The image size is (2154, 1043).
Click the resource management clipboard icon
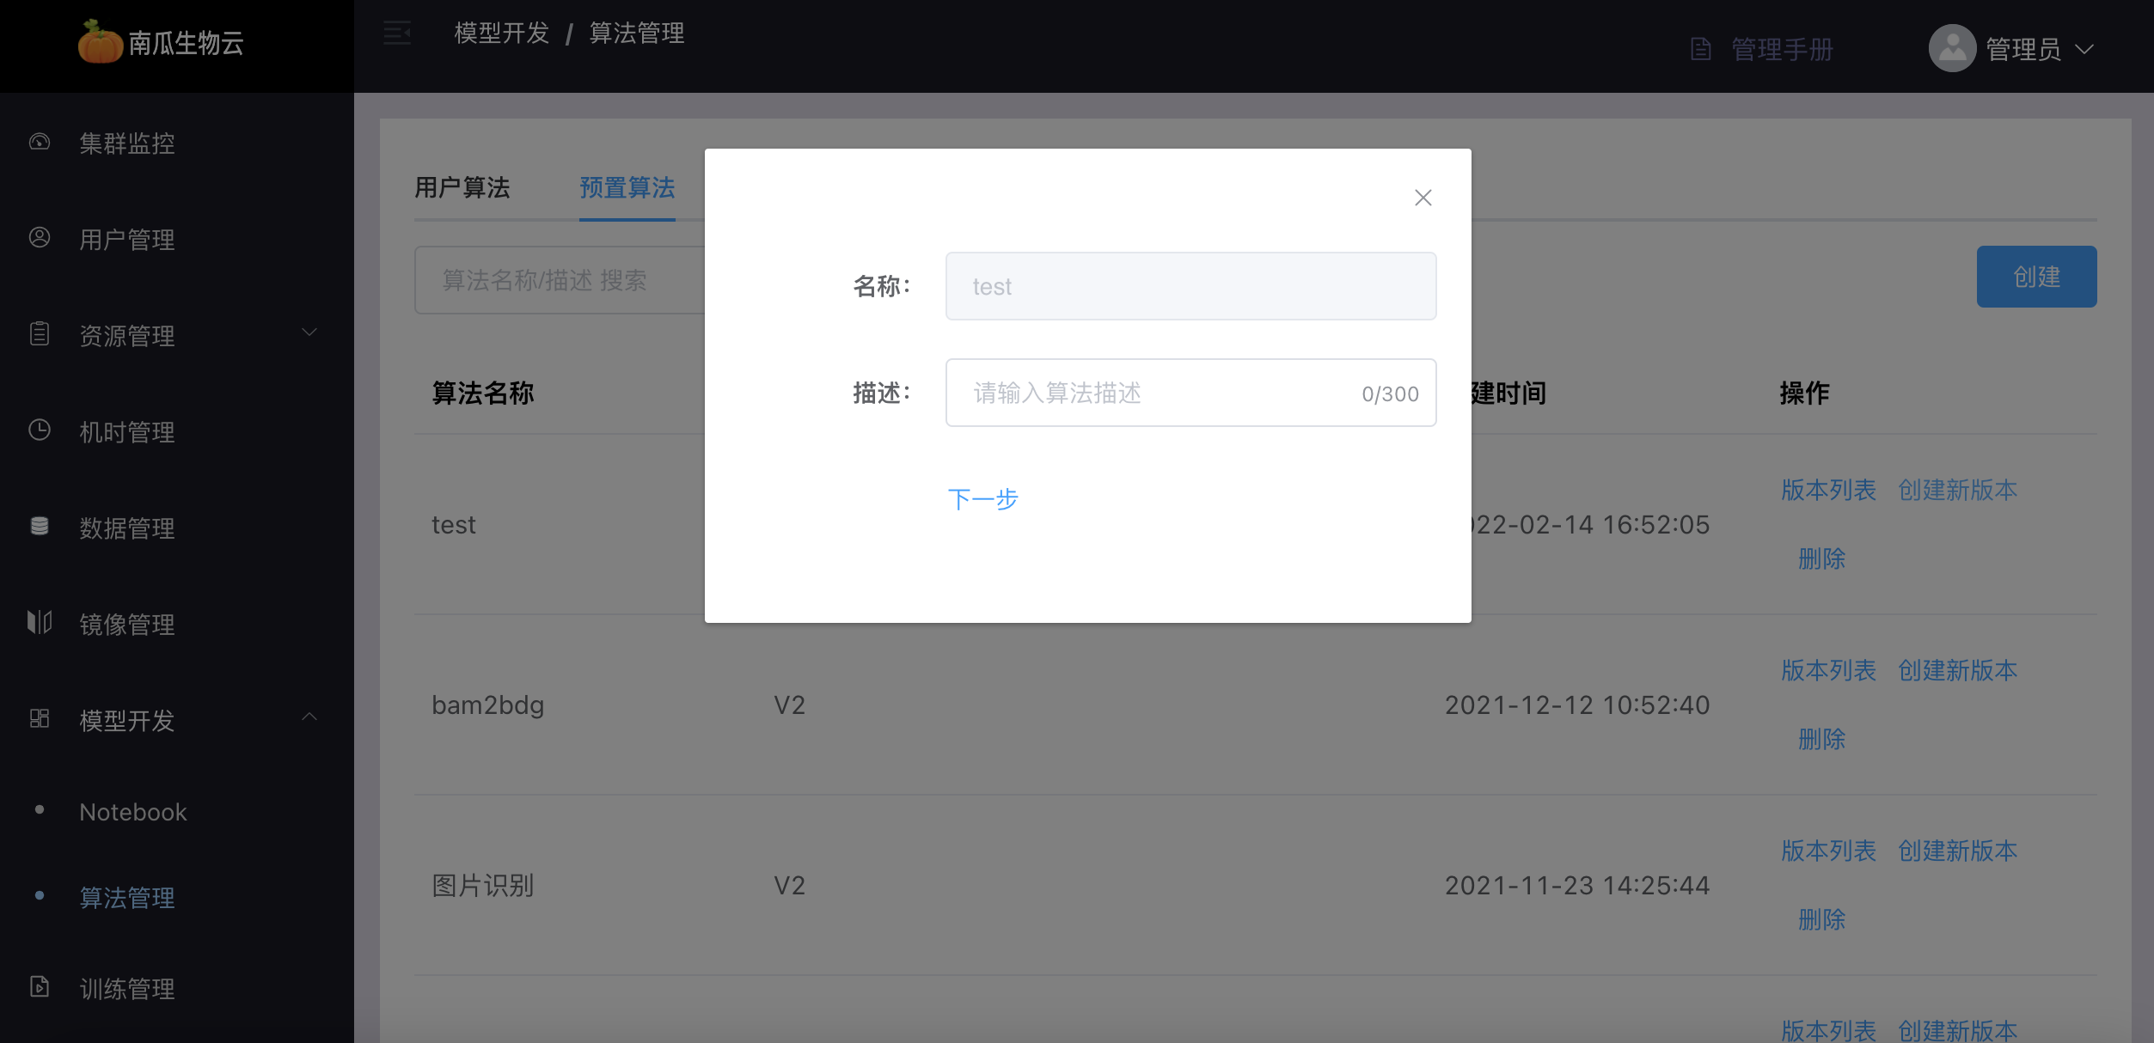coord(40,333)
